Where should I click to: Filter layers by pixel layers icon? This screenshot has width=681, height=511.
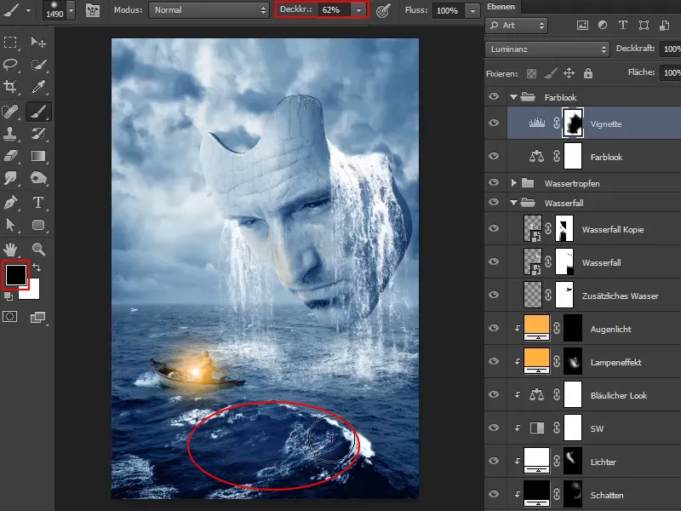coord(582,26)
